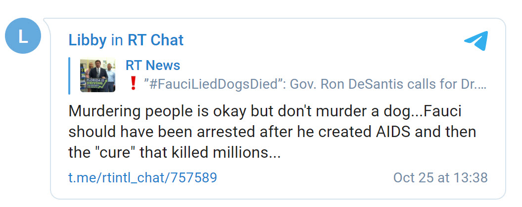Click the truncation ellipsis ending the quoted preview

pyautogui.click(x=482, y=84)
